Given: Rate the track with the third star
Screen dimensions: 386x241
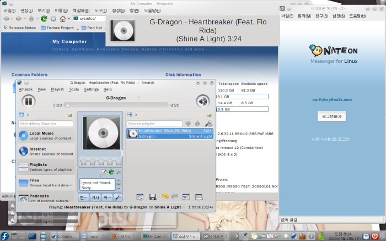Looking at the screenshot, I should 101,162.
